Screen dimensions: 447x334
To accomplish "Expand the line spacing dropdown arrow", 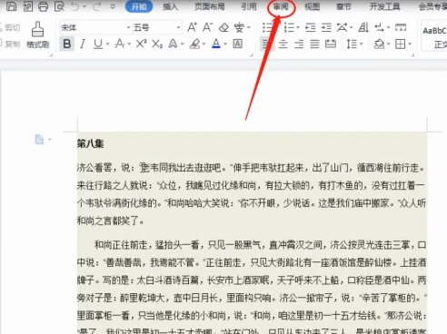I will click(x=362, y=44).
